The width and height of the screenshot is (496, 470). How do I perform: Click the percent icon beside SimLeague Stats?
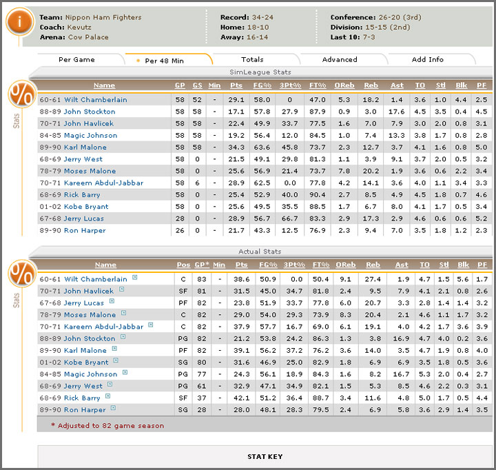(21, 96)
